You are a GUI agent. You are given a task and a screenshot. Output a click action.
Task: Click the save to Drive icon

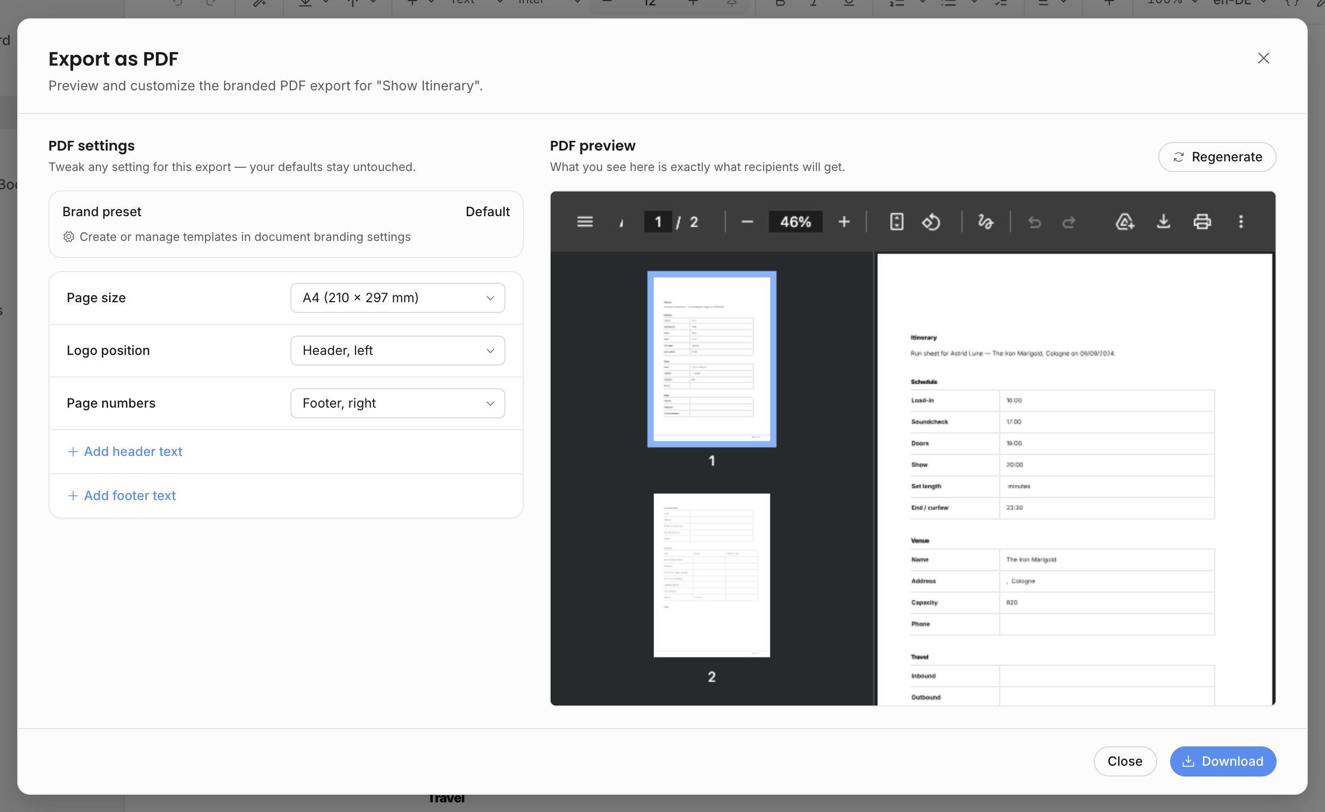point(1124,222)
